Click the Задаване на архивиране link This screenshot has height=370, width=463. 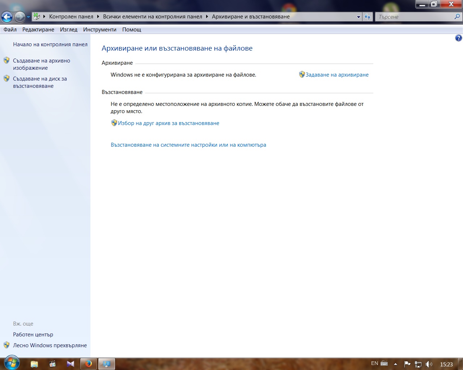[x=337, y=75]
